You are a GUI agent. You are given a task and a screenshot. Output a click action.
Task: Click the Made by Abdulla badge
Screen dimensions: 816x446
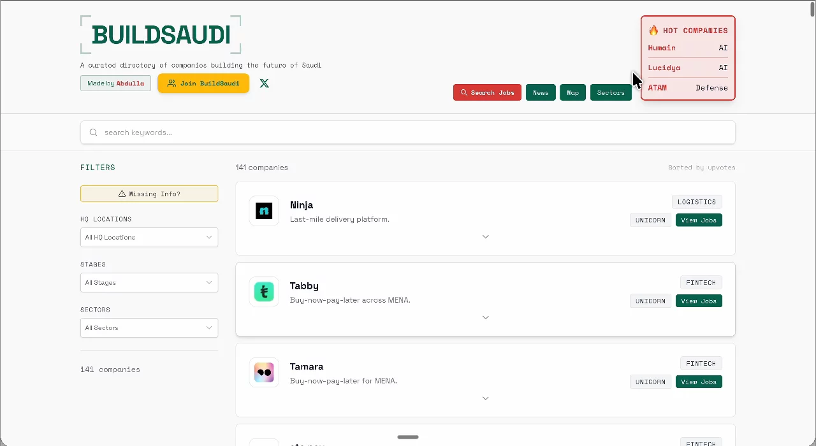(116, 83)
